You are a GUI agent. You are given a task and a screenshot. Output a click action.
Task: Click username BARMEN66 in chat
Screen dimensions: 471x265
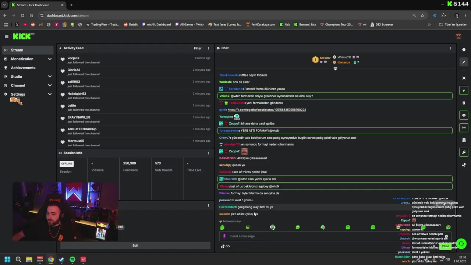point(228,158)
